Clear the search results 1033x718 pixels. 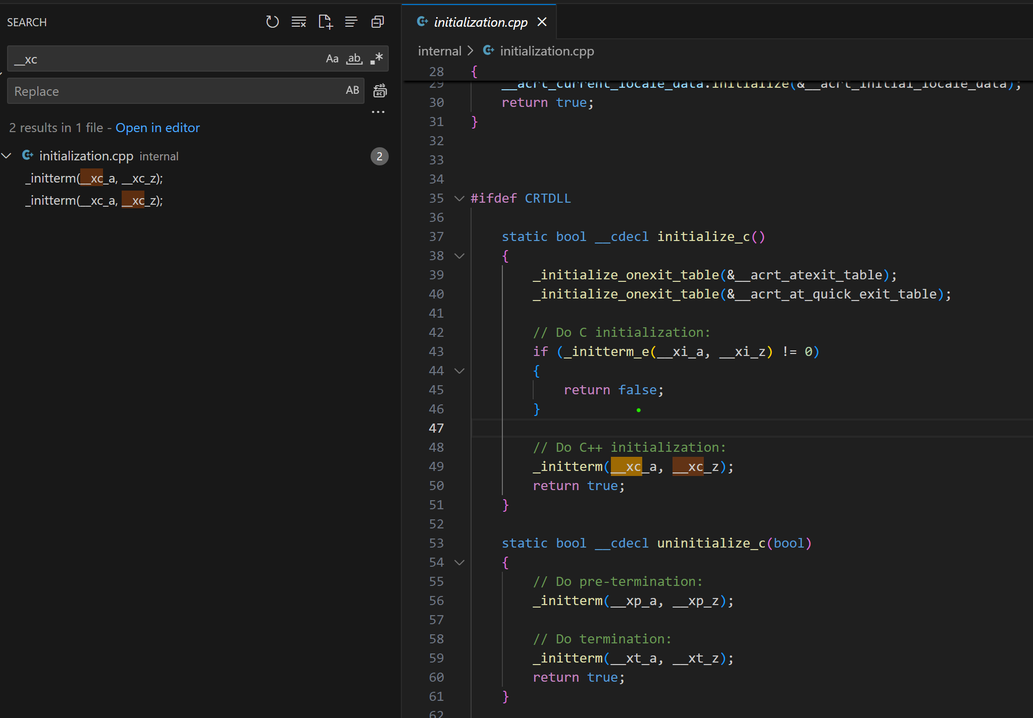299,22
